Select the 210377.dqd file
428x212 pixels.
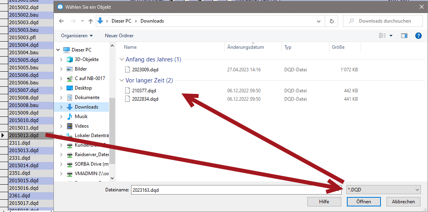click(144, 91)
